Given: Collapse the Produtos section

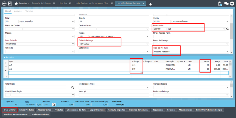Looking at the screenshot, I should [x=5, y=57].
